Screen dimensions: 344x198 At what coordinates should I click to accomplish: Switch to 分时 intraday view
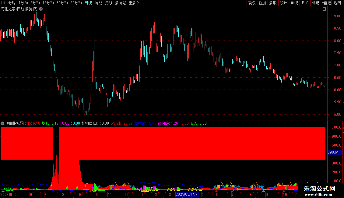click(x=12, y=3)
